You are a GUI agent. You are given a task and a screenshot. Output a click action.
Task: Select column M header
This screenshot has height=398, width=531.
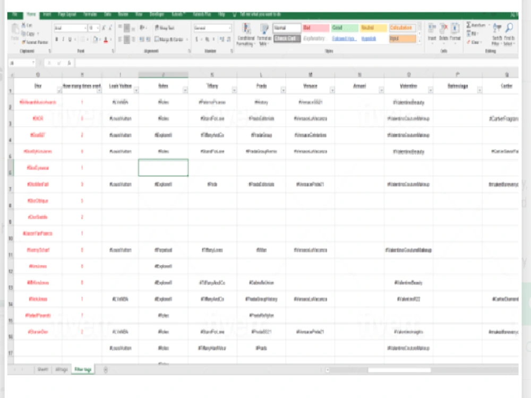coord(310,74)
